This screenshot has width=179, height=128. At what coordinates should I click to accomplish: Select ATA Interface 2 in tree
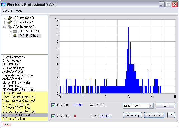click(24, 27)
